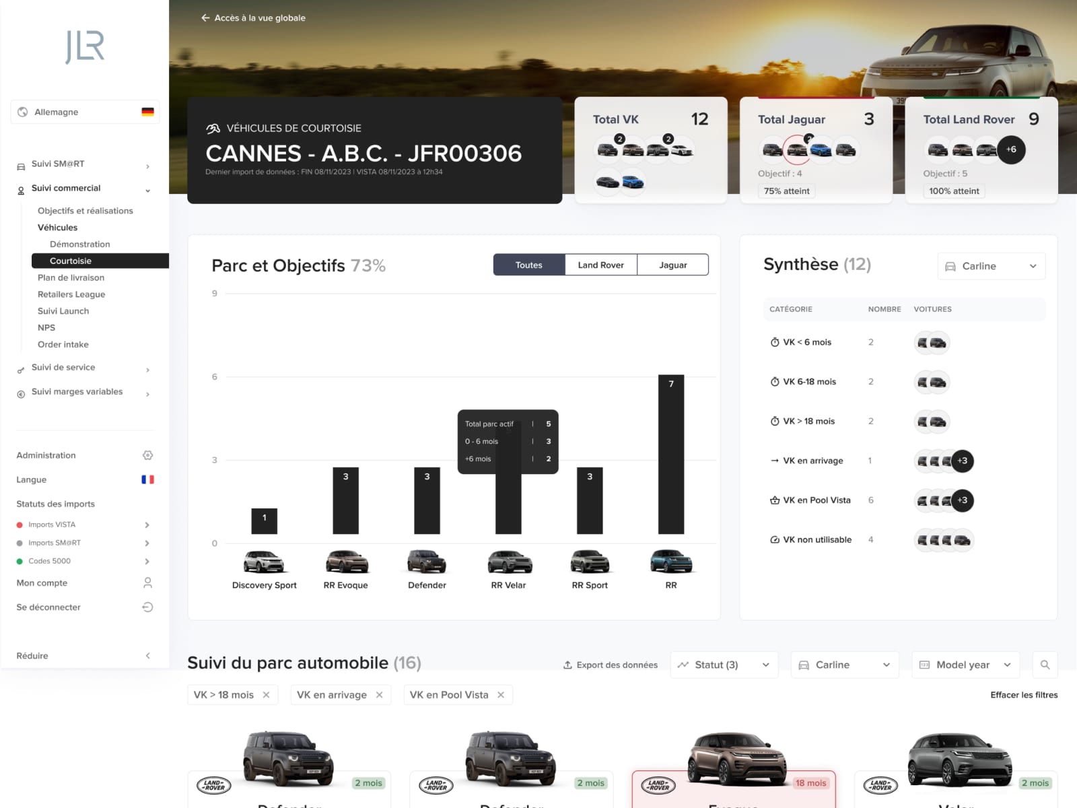Click the VK non utilisable category row
The image size is (1077, 808).
coord(904,539)
